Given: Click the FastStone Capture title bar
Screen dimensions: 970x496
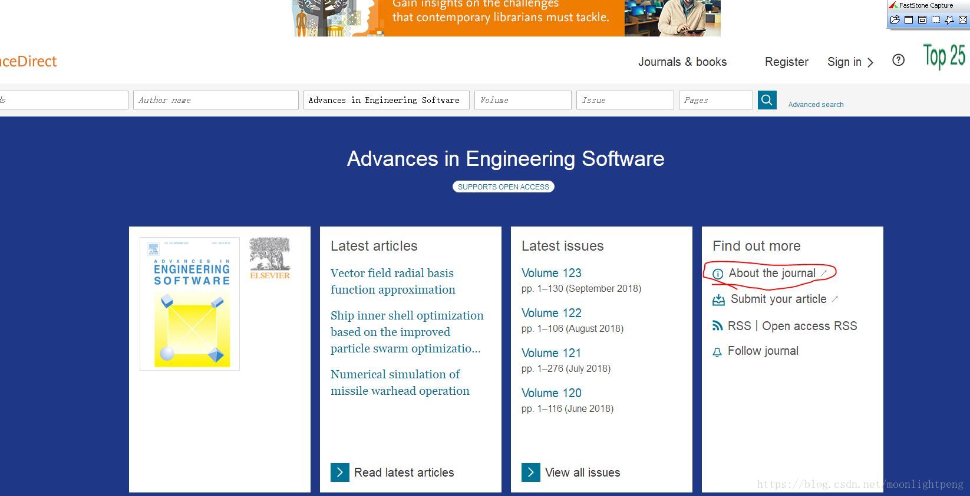Looking at the screenshot, I should (x=928, y=5).
